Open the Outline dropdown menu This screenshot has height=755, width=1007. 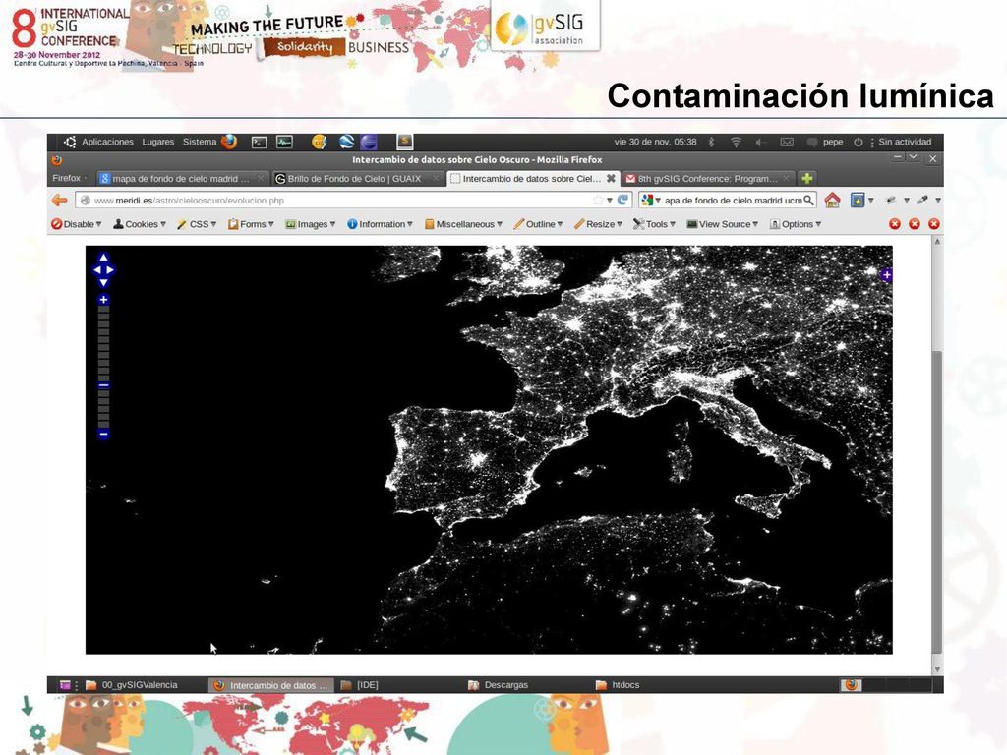coord(539,224)
